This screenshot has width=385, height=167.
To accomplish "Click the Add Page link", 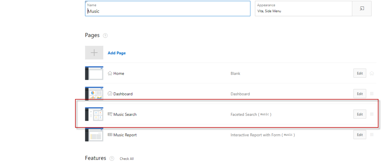I will coord(116,53).
